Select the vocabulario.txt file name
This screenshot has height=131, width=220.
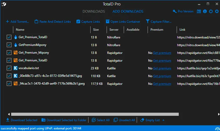[29, 68]
